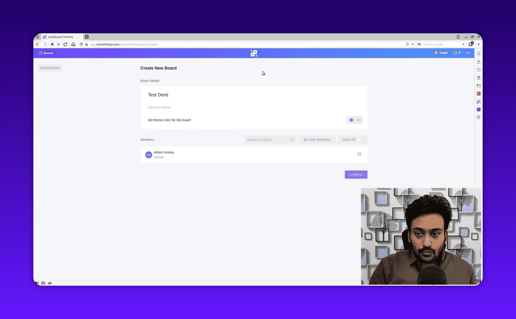Screen dimensions: 516x319
Task: Go to browser home page
Action: pyautogui.click(x=73, y=45)
